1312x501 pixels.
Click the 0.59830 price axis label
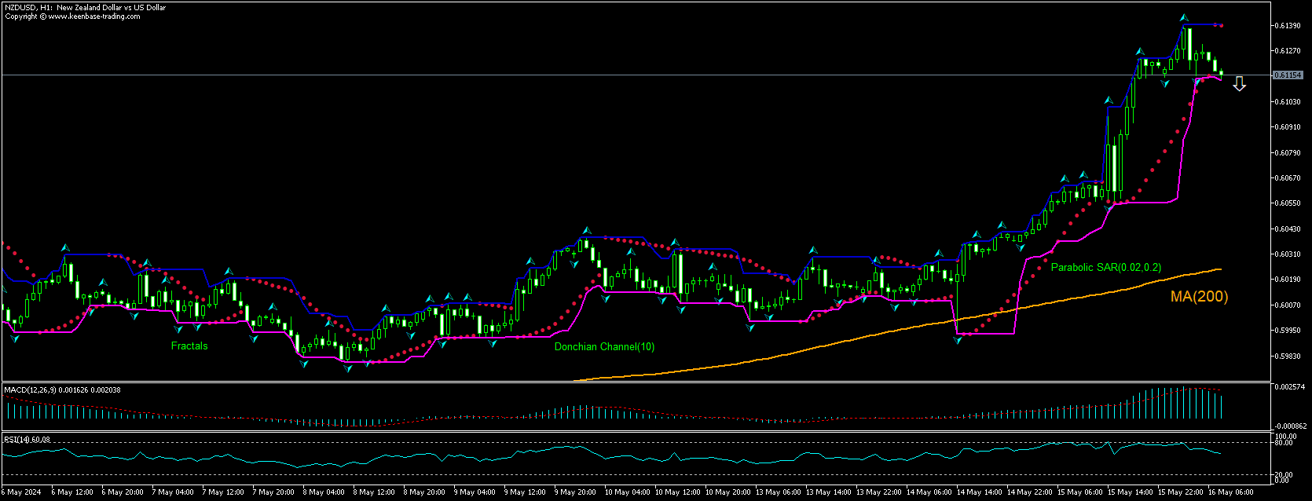tap(1287, 356)
